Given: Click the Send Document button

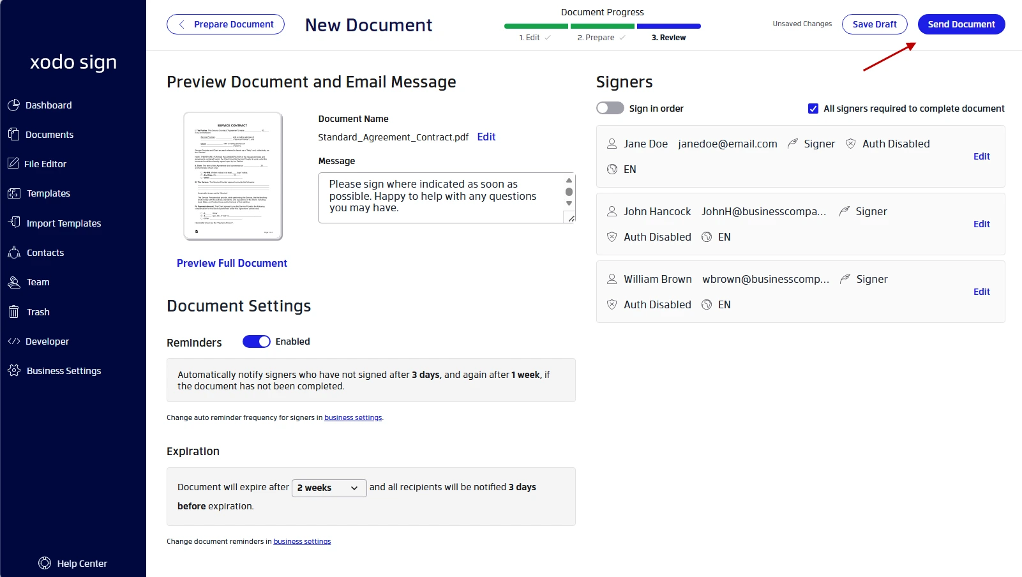Looking at the screenshot, I should coord(961,24).
